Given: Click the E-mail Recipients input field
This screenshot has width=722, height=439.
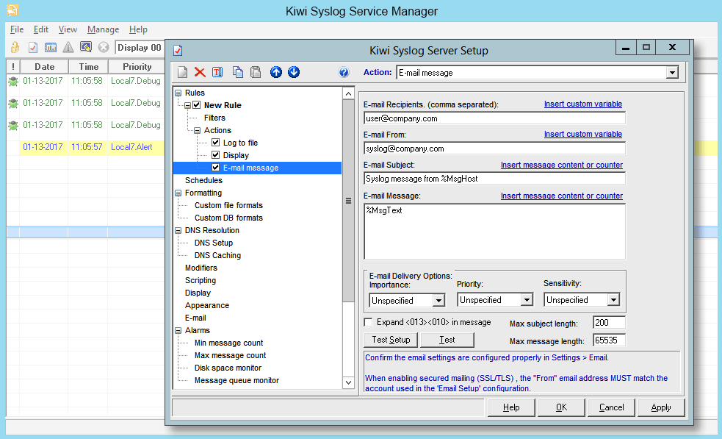Looking at the screenshot, I should click(494, 118).
